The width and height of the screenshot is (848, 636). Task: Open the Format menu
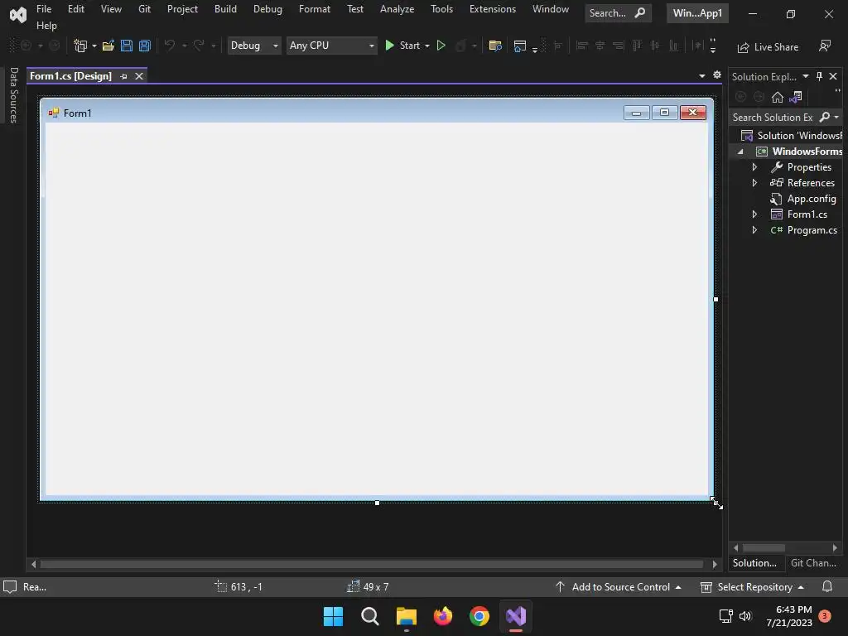[314, 8]
